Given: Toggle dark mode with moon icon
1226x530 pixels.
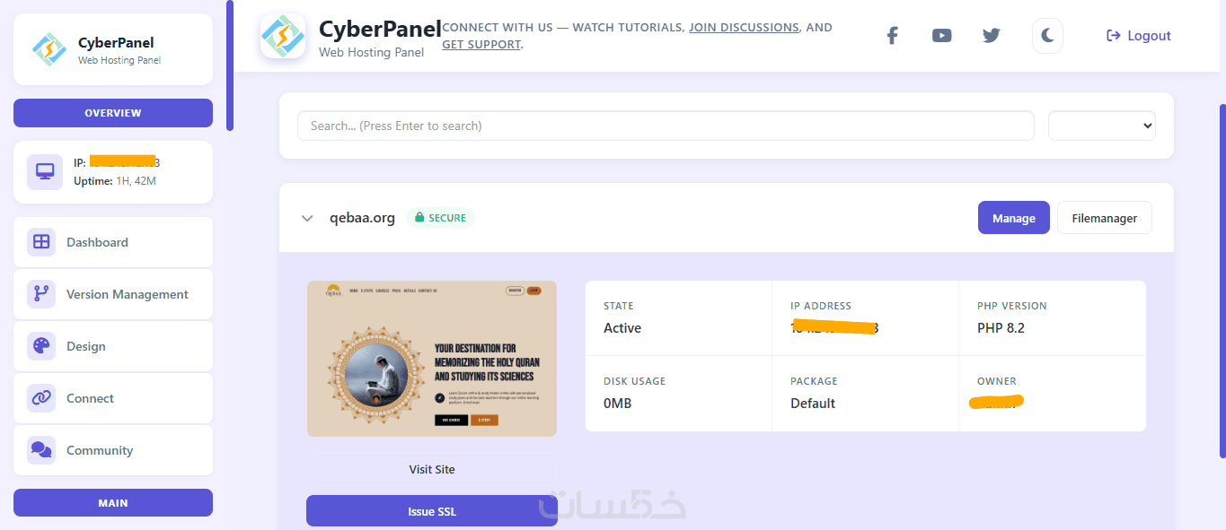Looking at the screenshot, I should click(x=1047, y=36).
